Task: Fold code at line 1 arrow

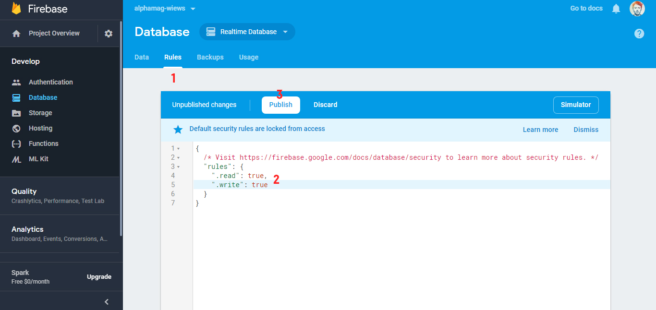Action: coord(179,149)
